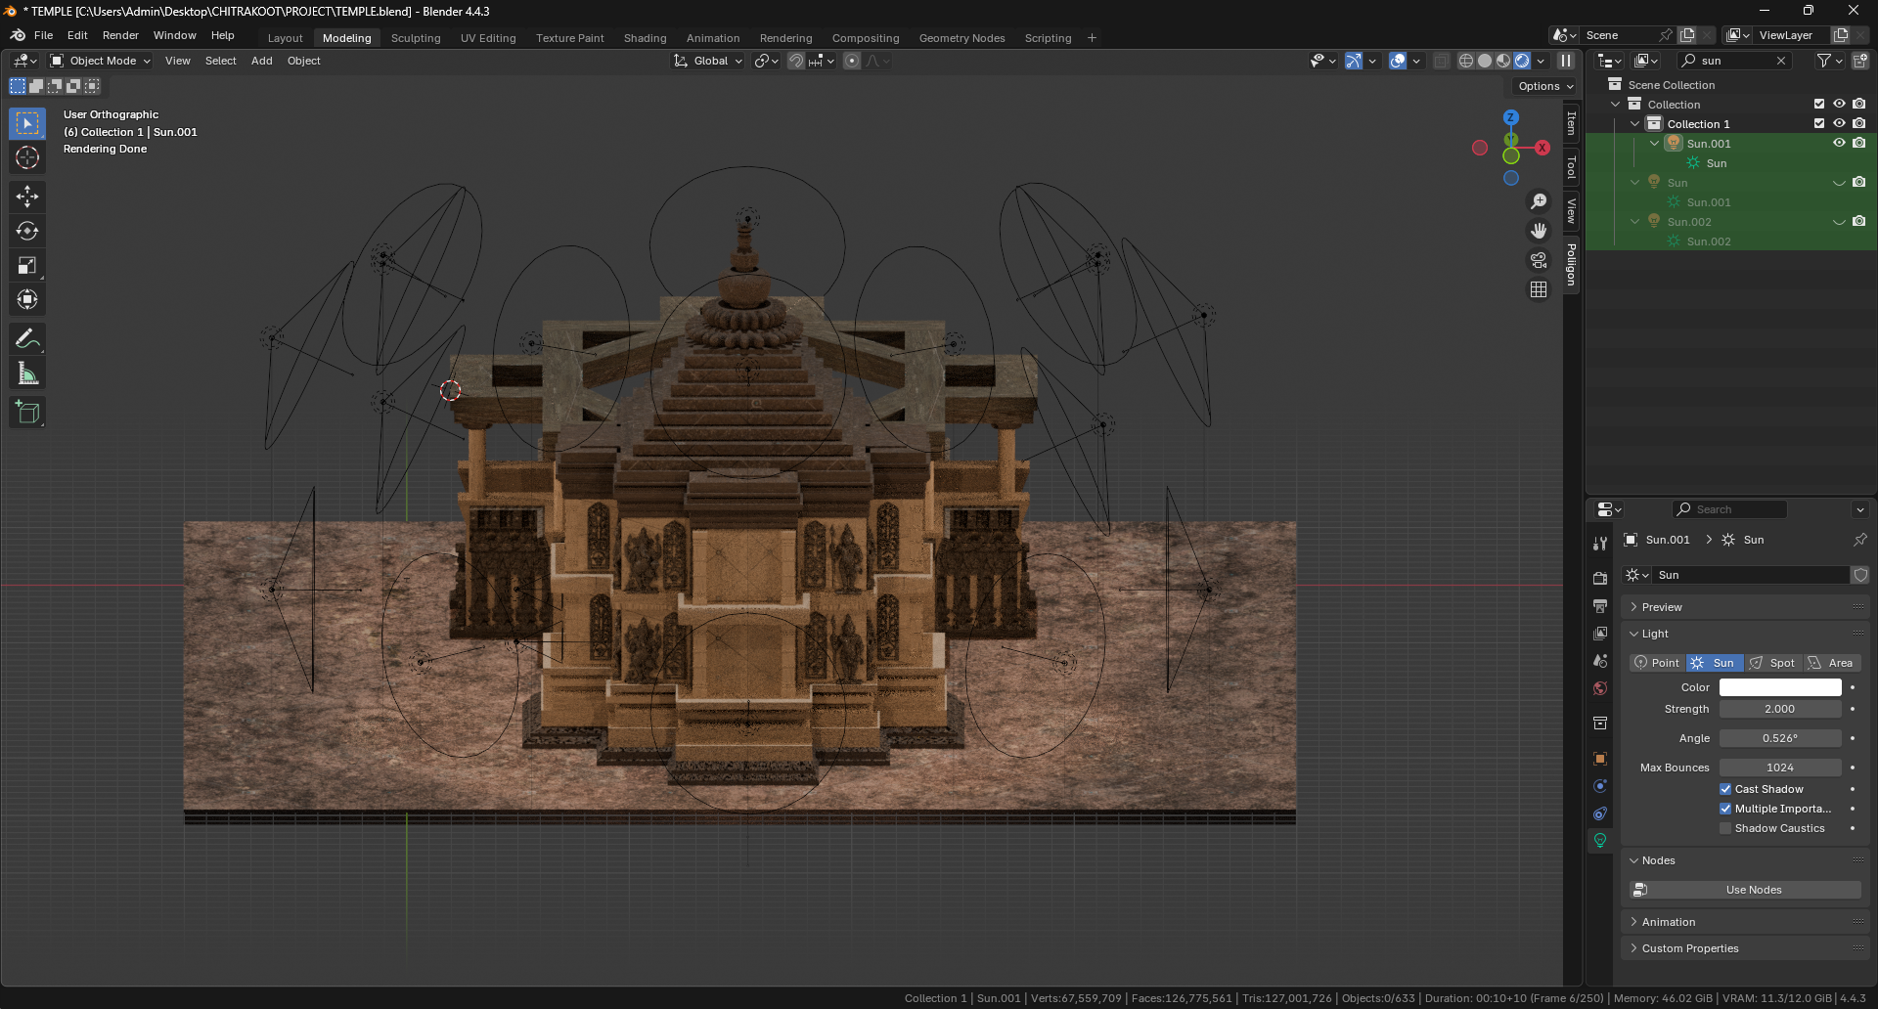The height and width of the screenshot is (1009, 1878).
Task: Hide the Sun.001 object in the outliner
Action: (x=1840, y=143)
